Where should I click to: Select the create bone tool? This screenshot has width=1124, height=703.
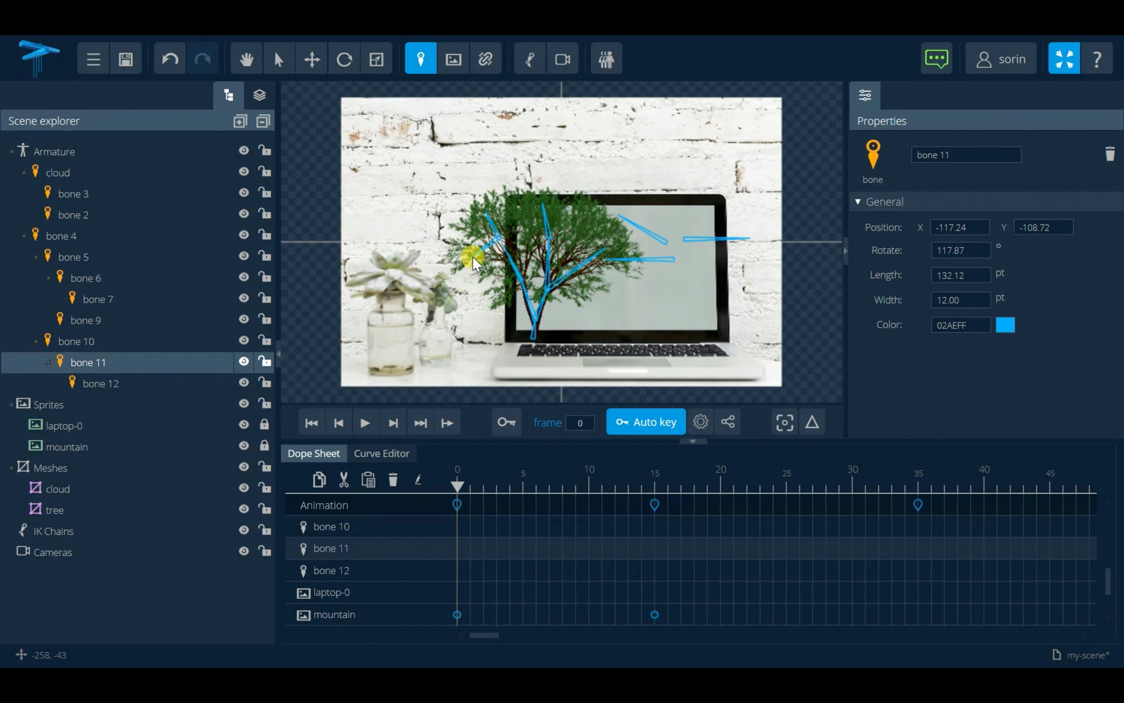click(x=420, y=59)
